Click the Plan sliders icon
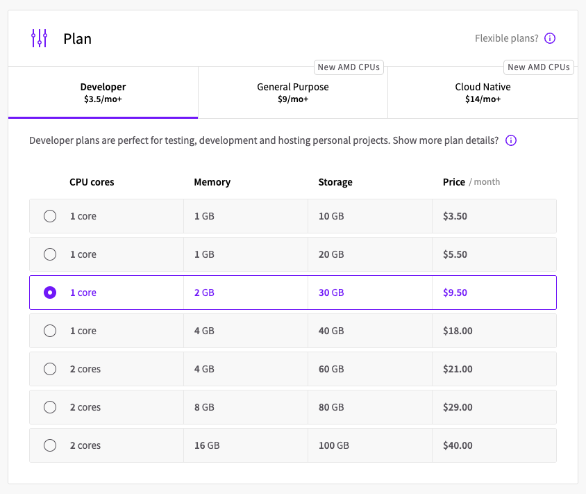Viewport: 586px width, 494px height. click(40, 38)
